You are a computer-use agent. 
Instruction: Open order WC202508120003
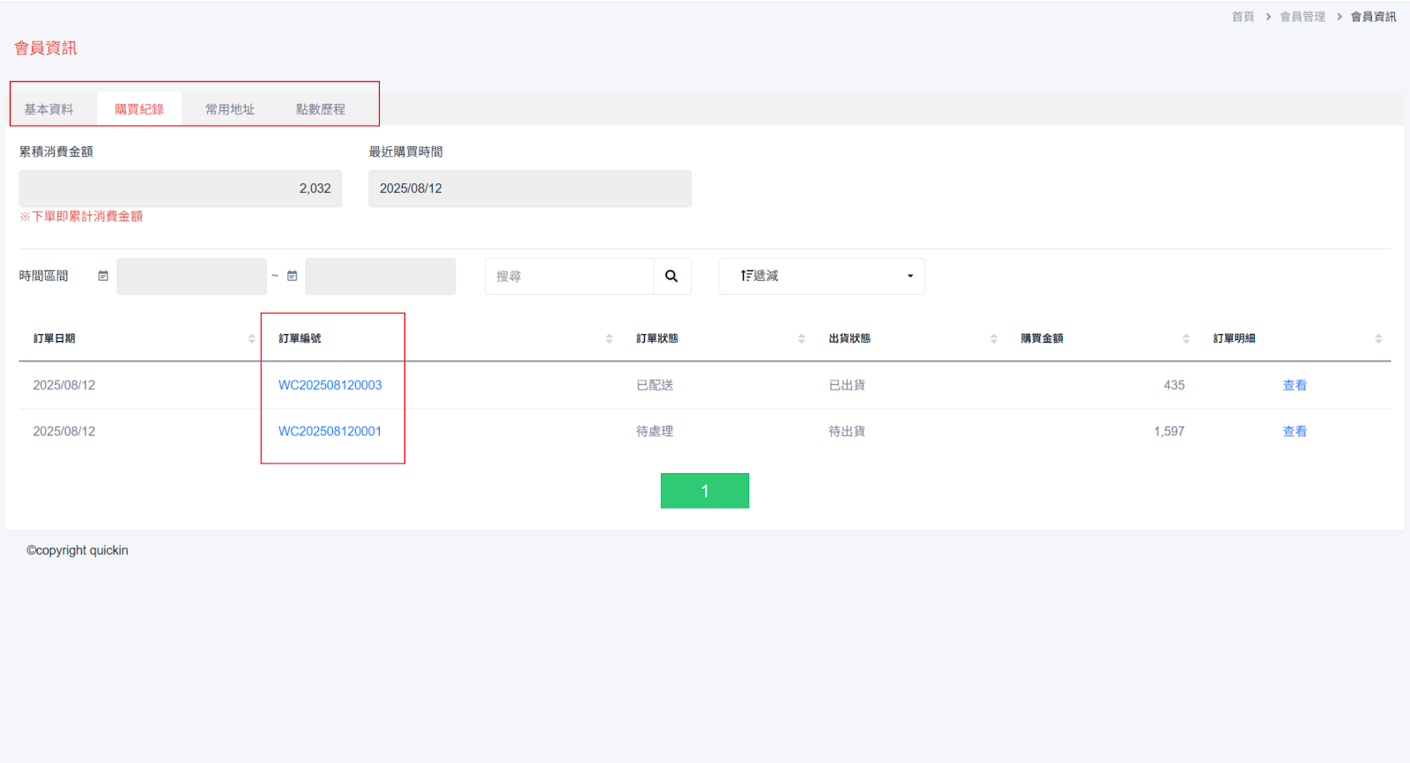(330, 385)
